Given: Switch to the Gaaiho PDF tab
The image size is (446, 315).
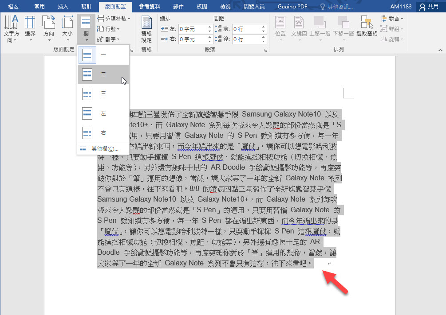Looking at the screenshot, I should click(292, 7).
